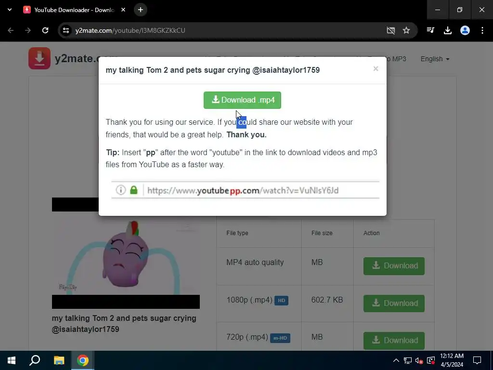Close the YouTube Downloader tab
Screen dimensions: 493x370
tap(123, 10)
